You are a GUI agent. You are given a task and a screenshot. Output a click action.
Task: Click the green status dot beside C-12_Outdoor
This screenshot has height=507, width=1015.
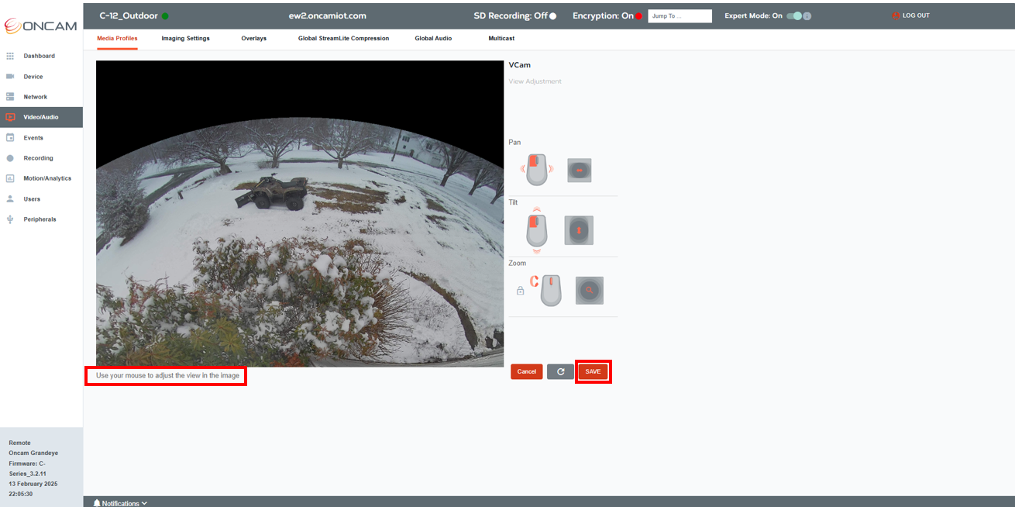(165, 16)
